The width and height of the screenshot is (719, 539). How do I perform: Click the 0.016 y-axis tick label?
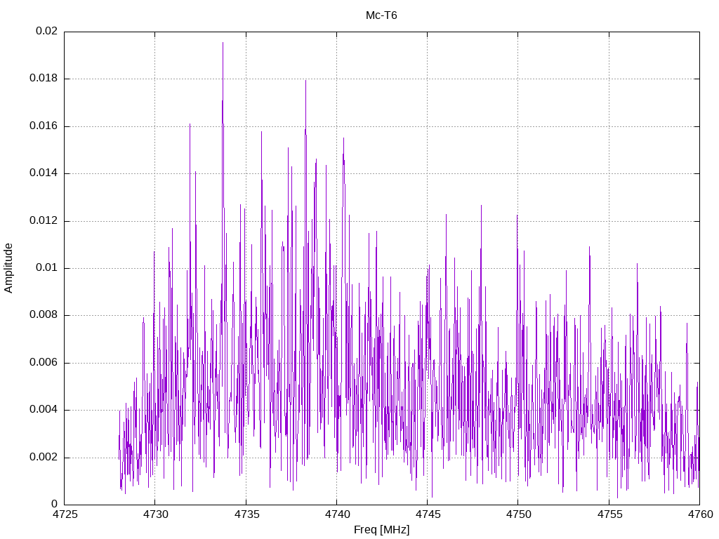44,126
